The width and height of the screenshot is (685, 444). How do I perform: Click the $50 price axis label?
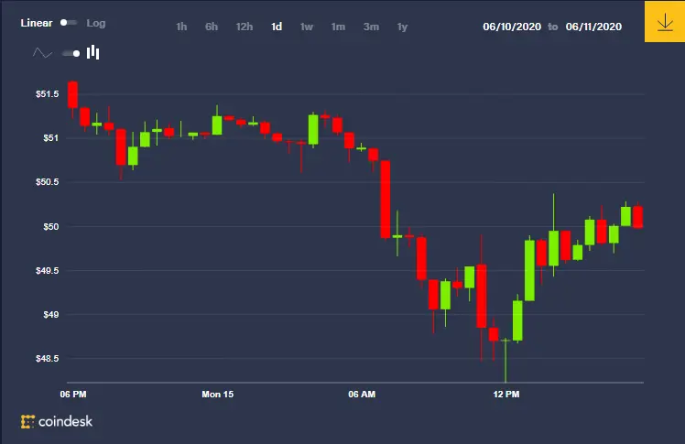[50, 227]
